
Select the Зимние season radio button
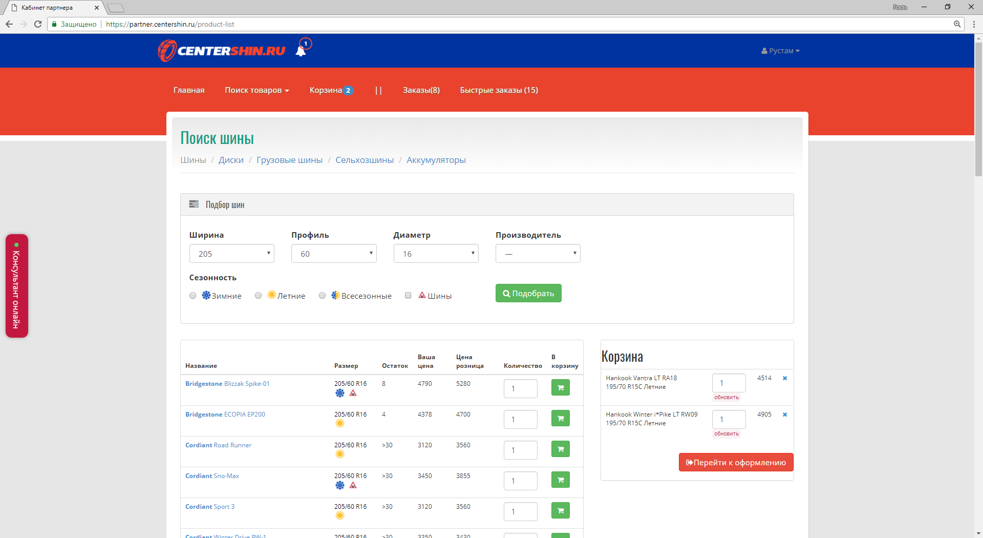193,296
